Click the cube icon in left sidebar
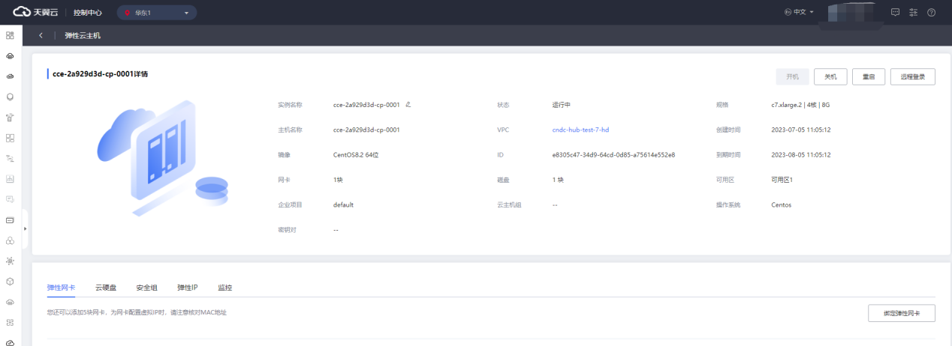Image resolution: width=952 pixels, height=346 pixels. [x=11, y=282]
